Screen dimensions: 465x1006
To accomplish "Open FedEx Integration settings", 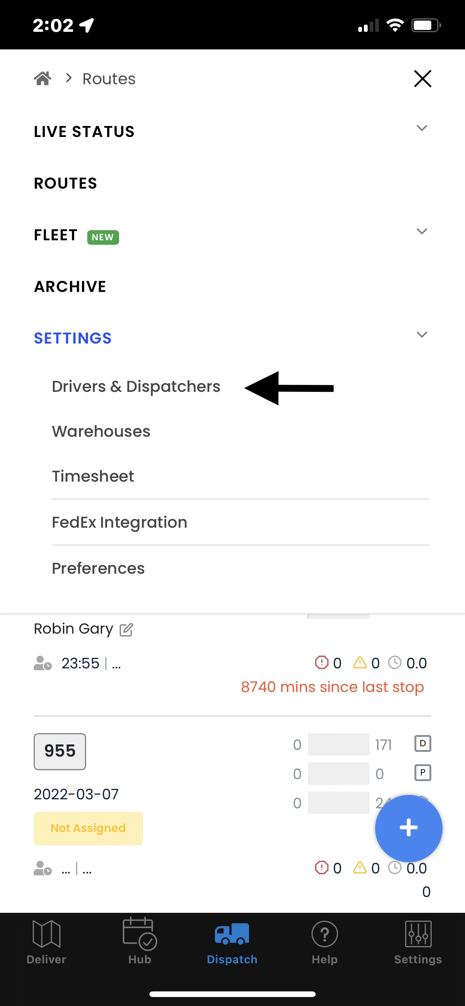I will (119, 522).
